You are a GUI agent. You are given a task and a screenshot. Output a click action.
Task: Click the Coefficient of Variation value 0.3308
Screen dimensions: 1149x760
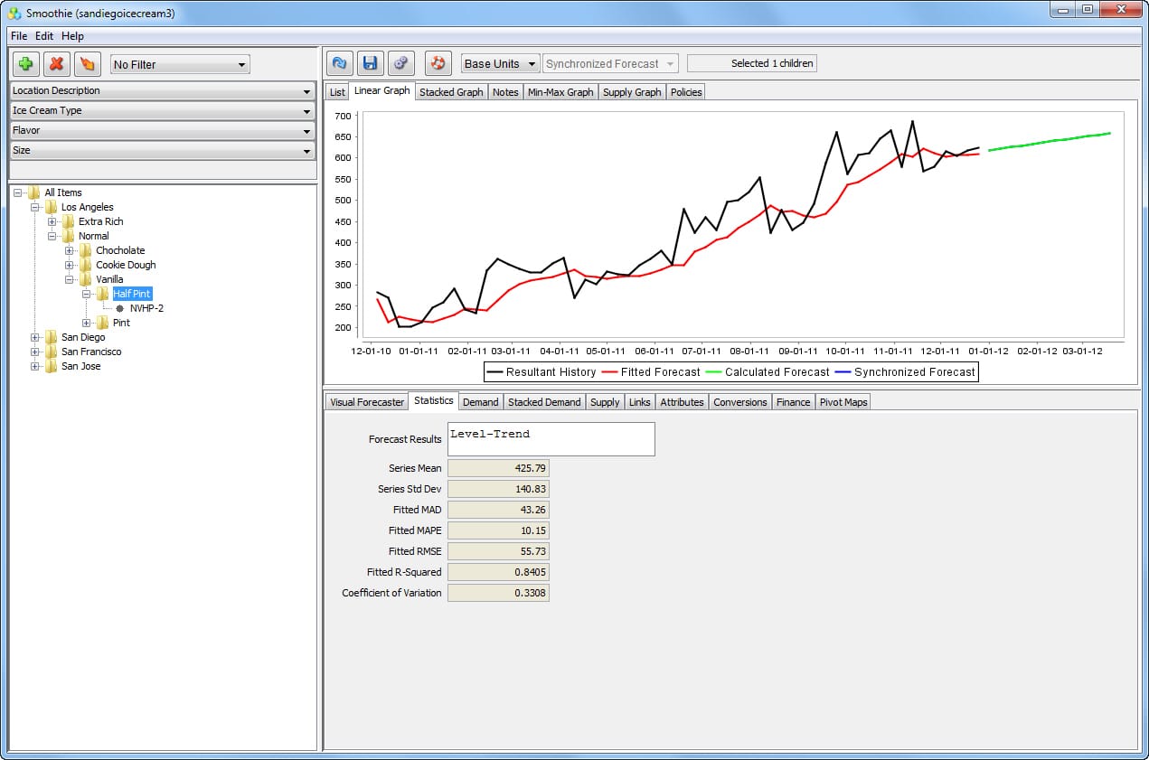(x=498, y=593)
